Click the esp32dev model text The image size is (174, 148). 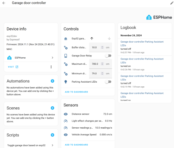tap(12, 36)
